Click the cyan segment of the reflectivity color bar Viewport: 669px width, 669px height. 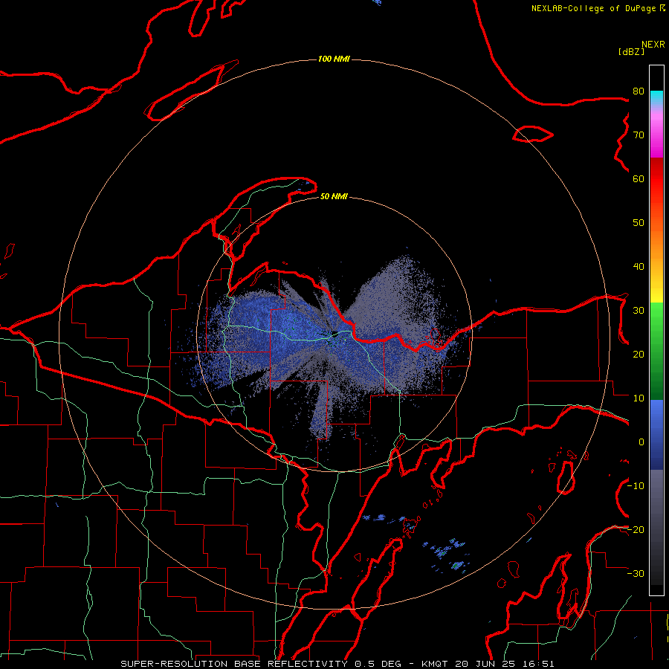[x=656, y=97]
